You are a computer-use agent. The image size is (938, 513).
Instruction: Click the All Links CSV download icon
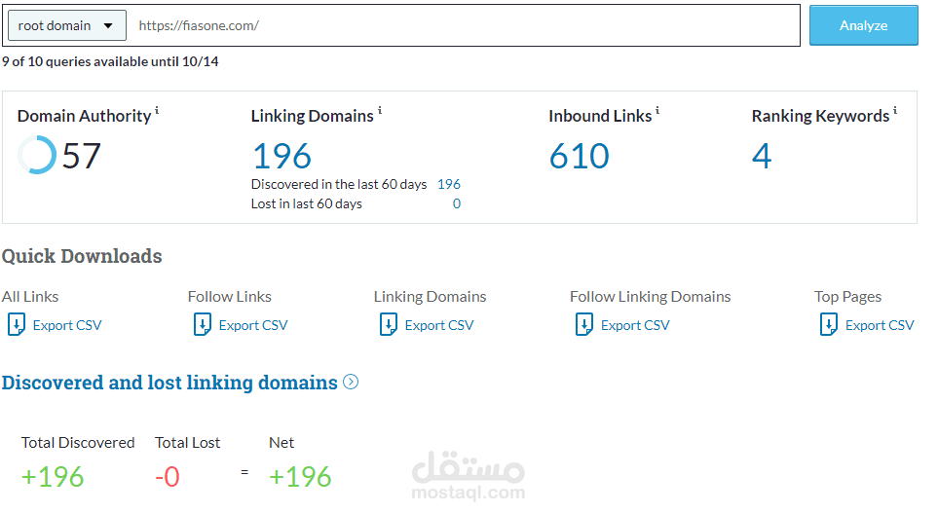click(17, 325)
